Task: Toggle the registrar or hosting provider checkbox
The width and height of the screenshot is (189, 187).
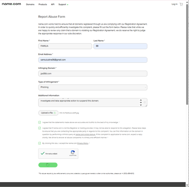Action: coord(40,128)
